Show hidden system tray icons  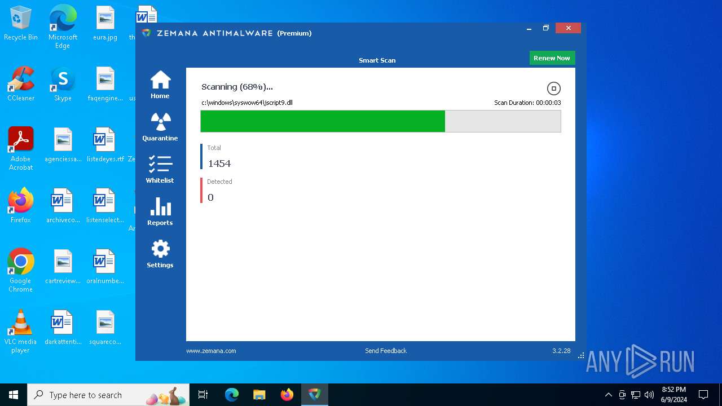(x=608, y=395)
